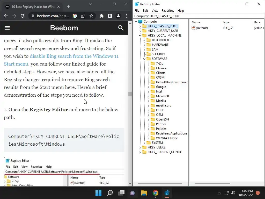Viewport: 265px width, 199px height.
Task: Open the Edit menu in Registry Editor
Action: pyautogui.click(x=145, y=11)
